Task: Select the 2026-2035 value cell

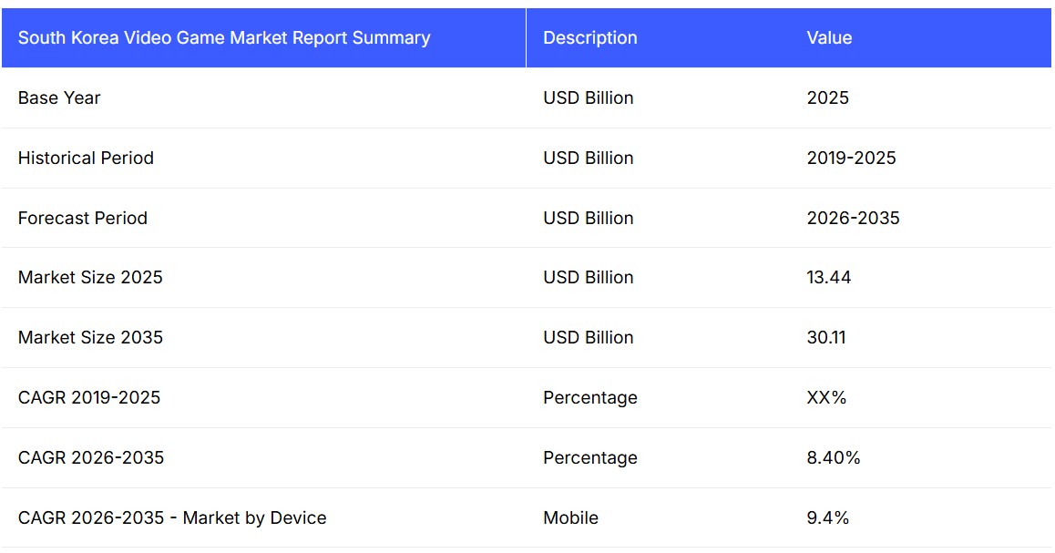Action: tap(853, 219)
